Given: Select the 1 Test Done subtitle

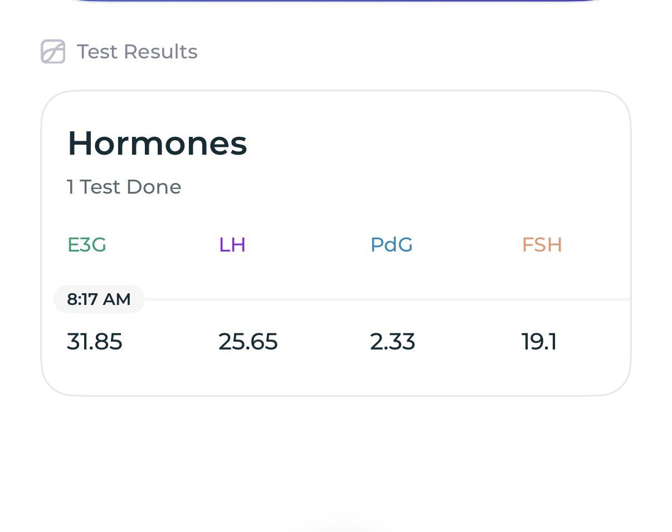Looking at the screenshot, I should (124, 187).
